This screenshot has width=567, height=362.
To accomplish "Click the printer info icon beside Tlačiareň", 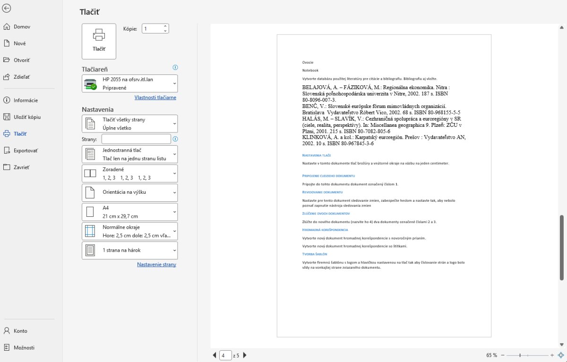I will [175, 67].
